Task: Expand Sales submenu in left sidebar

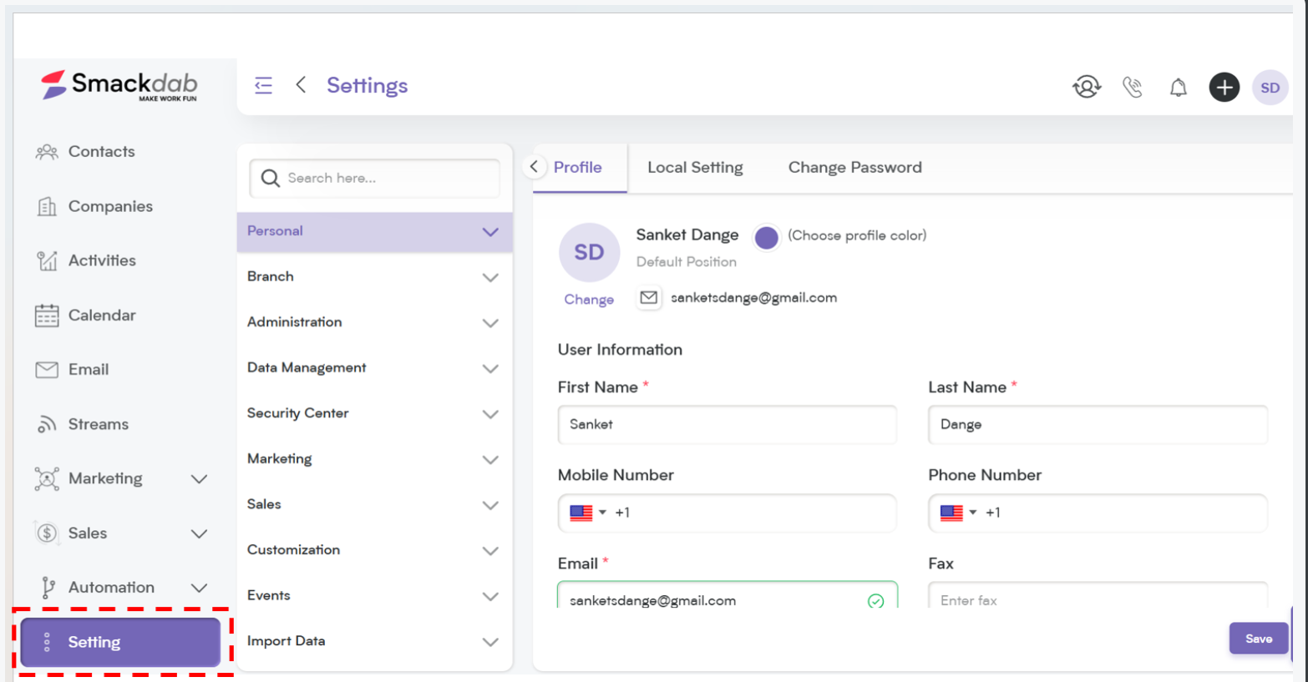Action: 199,533
